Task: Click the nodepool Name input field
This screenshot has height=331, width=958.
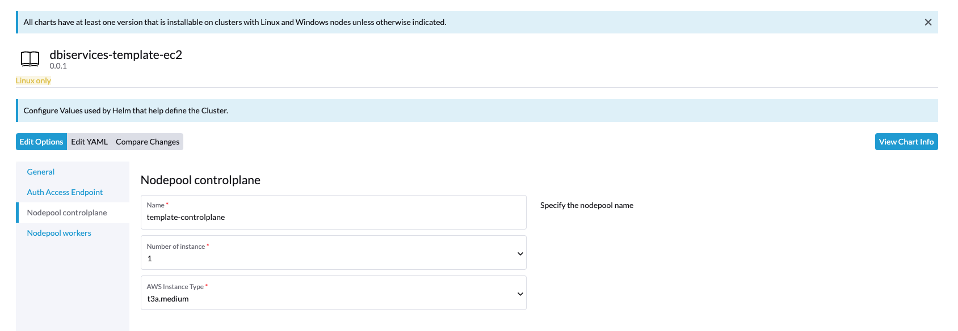Action: 333,217
